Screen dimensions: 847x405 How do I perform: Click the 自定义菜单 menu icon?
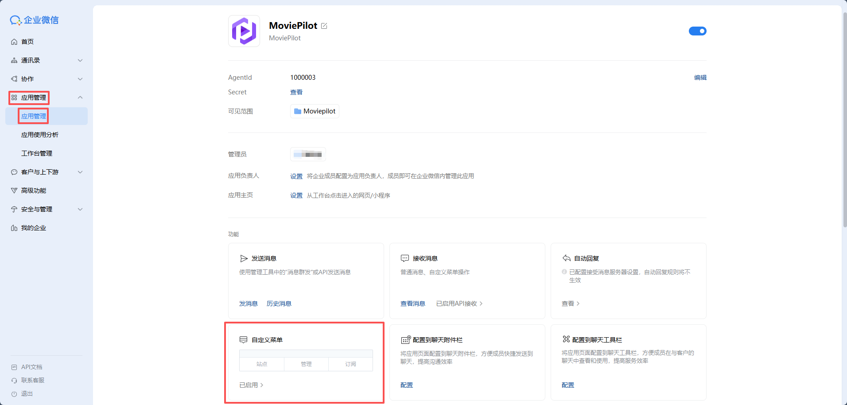tap(243, 340)
